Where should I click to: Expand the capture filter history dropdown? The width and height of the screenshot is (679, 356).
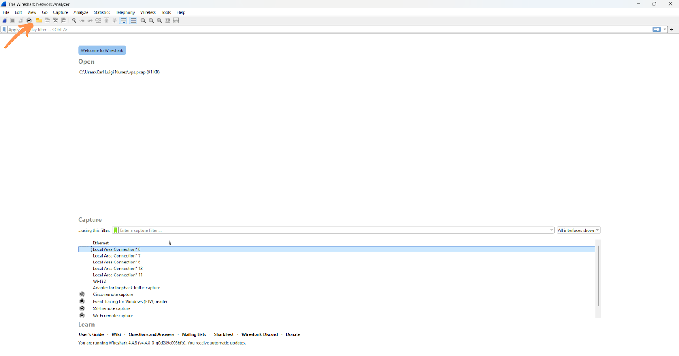(x=551, y=230)
